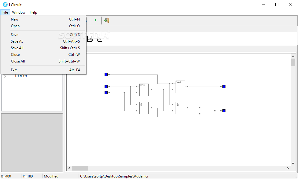This screenshot has width=298, height=179.
Task: Select the second blue input pin
Action: 106,87
